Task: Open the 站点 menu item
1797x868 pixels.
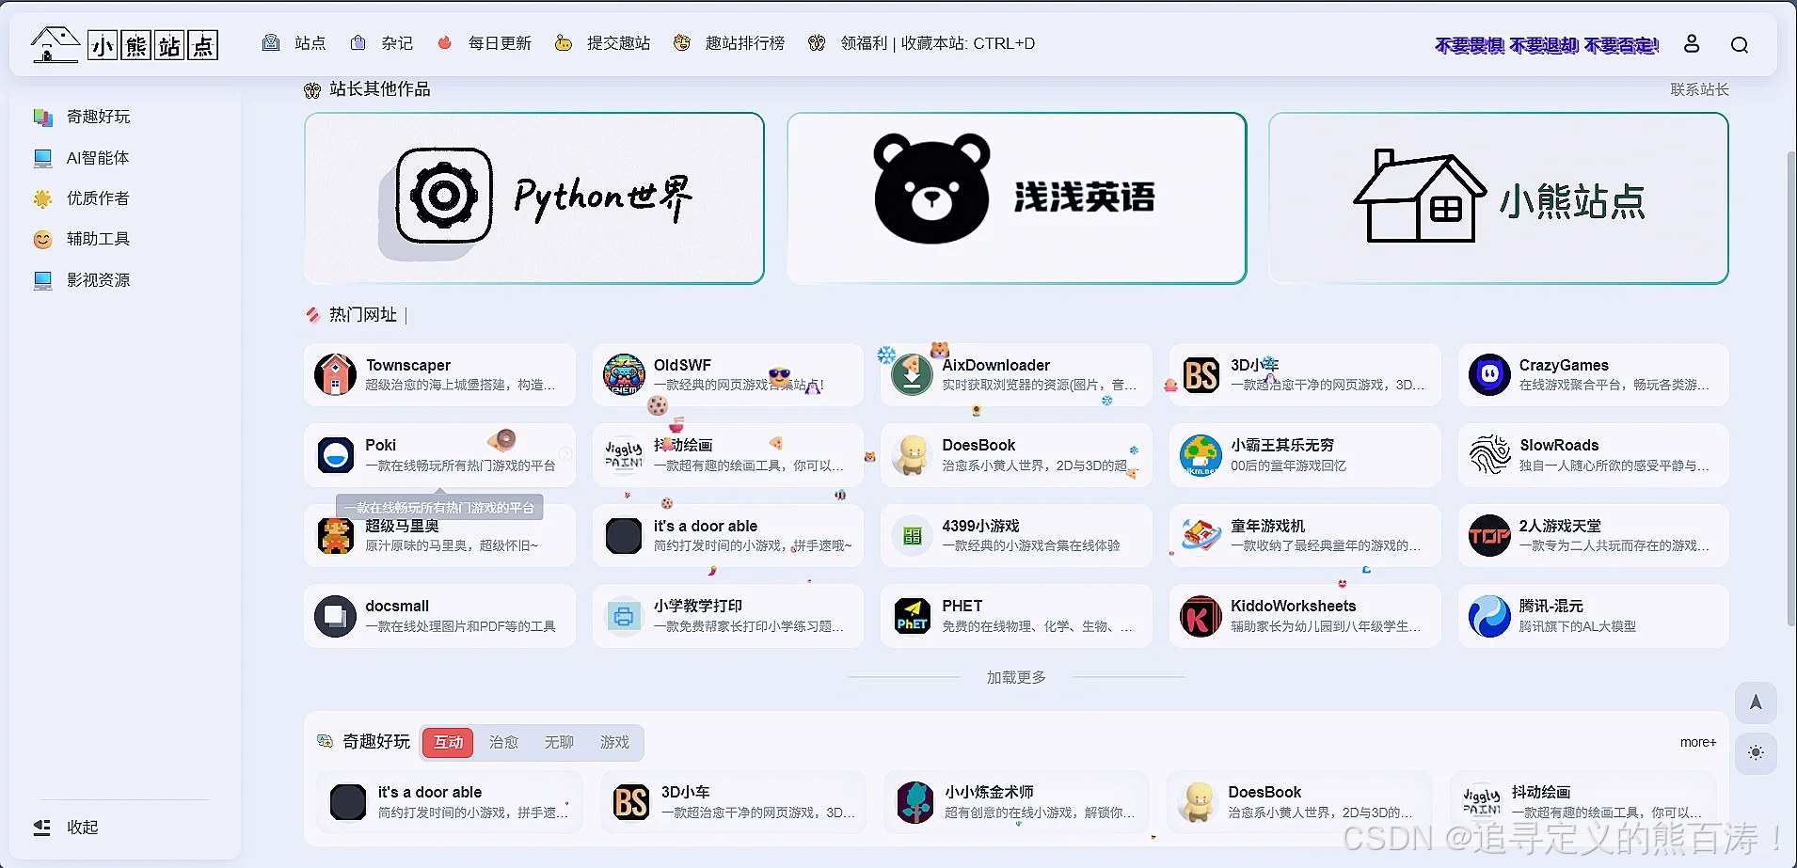Action: click(294, 43)
